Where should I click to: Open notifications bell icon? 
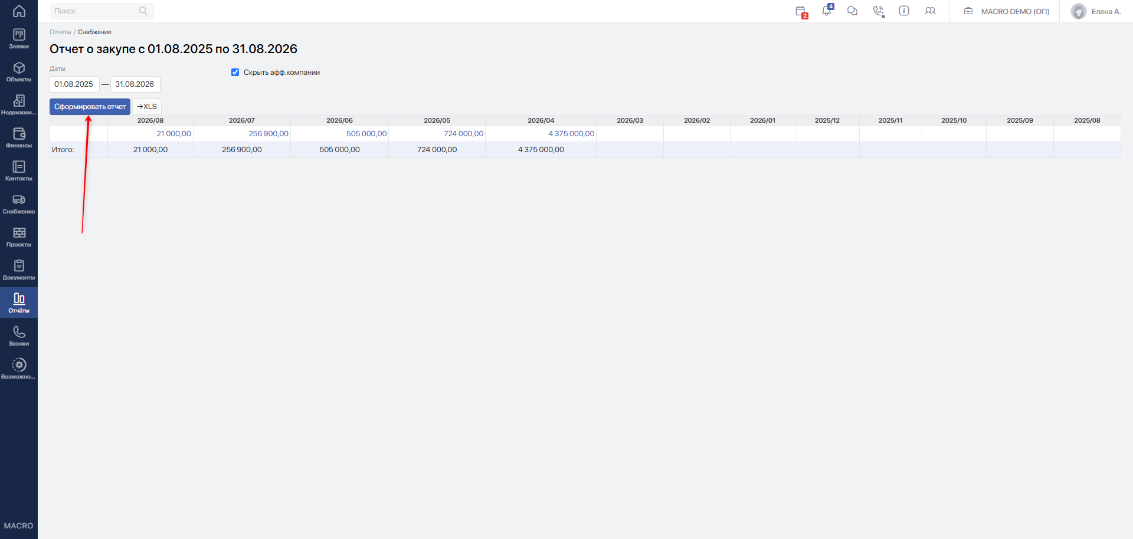[827, 11]
